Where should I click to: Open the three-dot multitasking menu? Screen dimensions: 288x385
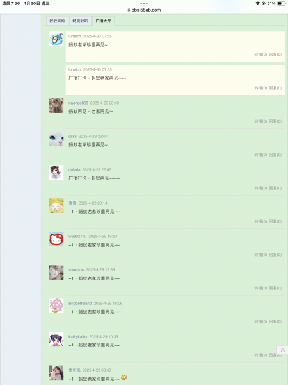tap(144, 3)
